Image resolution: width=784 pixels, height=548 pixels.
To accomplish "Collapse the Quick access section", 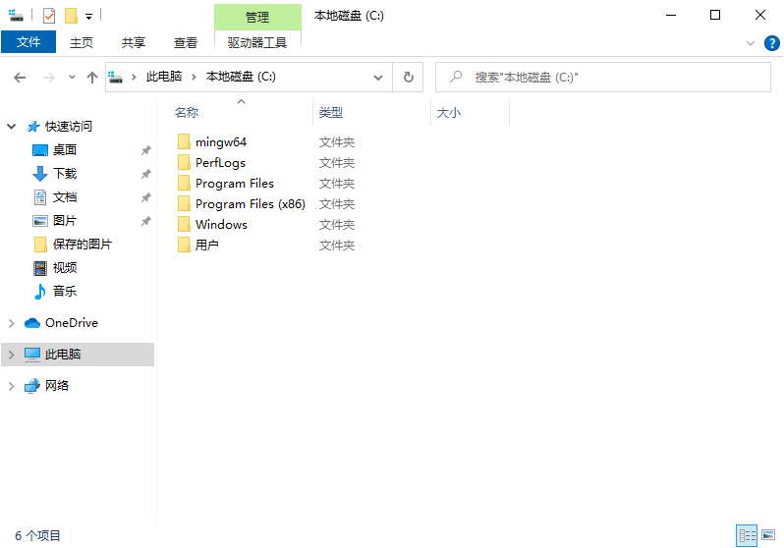I will click(x=12, y=127).
